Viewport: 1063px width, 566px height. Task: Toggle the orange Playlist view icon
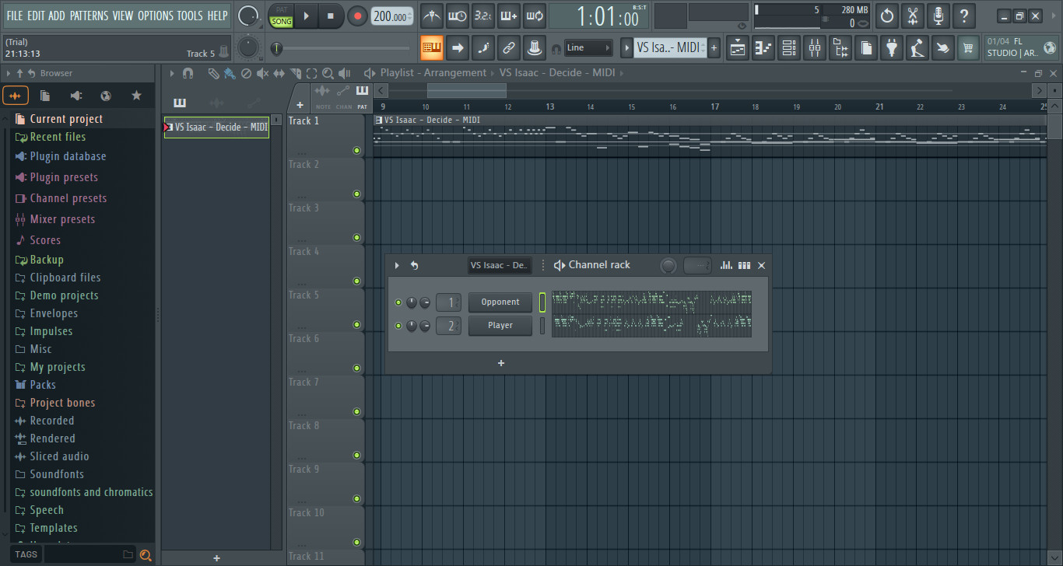[x=431, y=47]
